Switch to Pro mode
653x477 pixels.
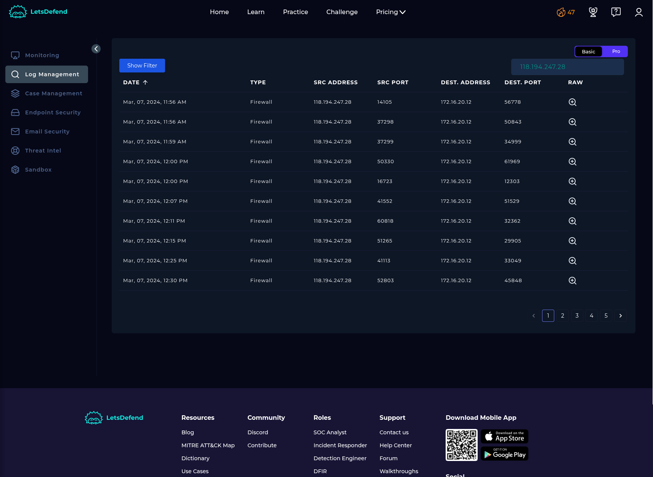coord(616,51)
